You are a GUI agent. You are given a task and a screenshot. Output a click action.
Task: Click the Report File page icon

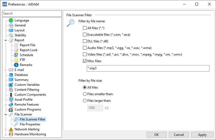pos(16,45)
